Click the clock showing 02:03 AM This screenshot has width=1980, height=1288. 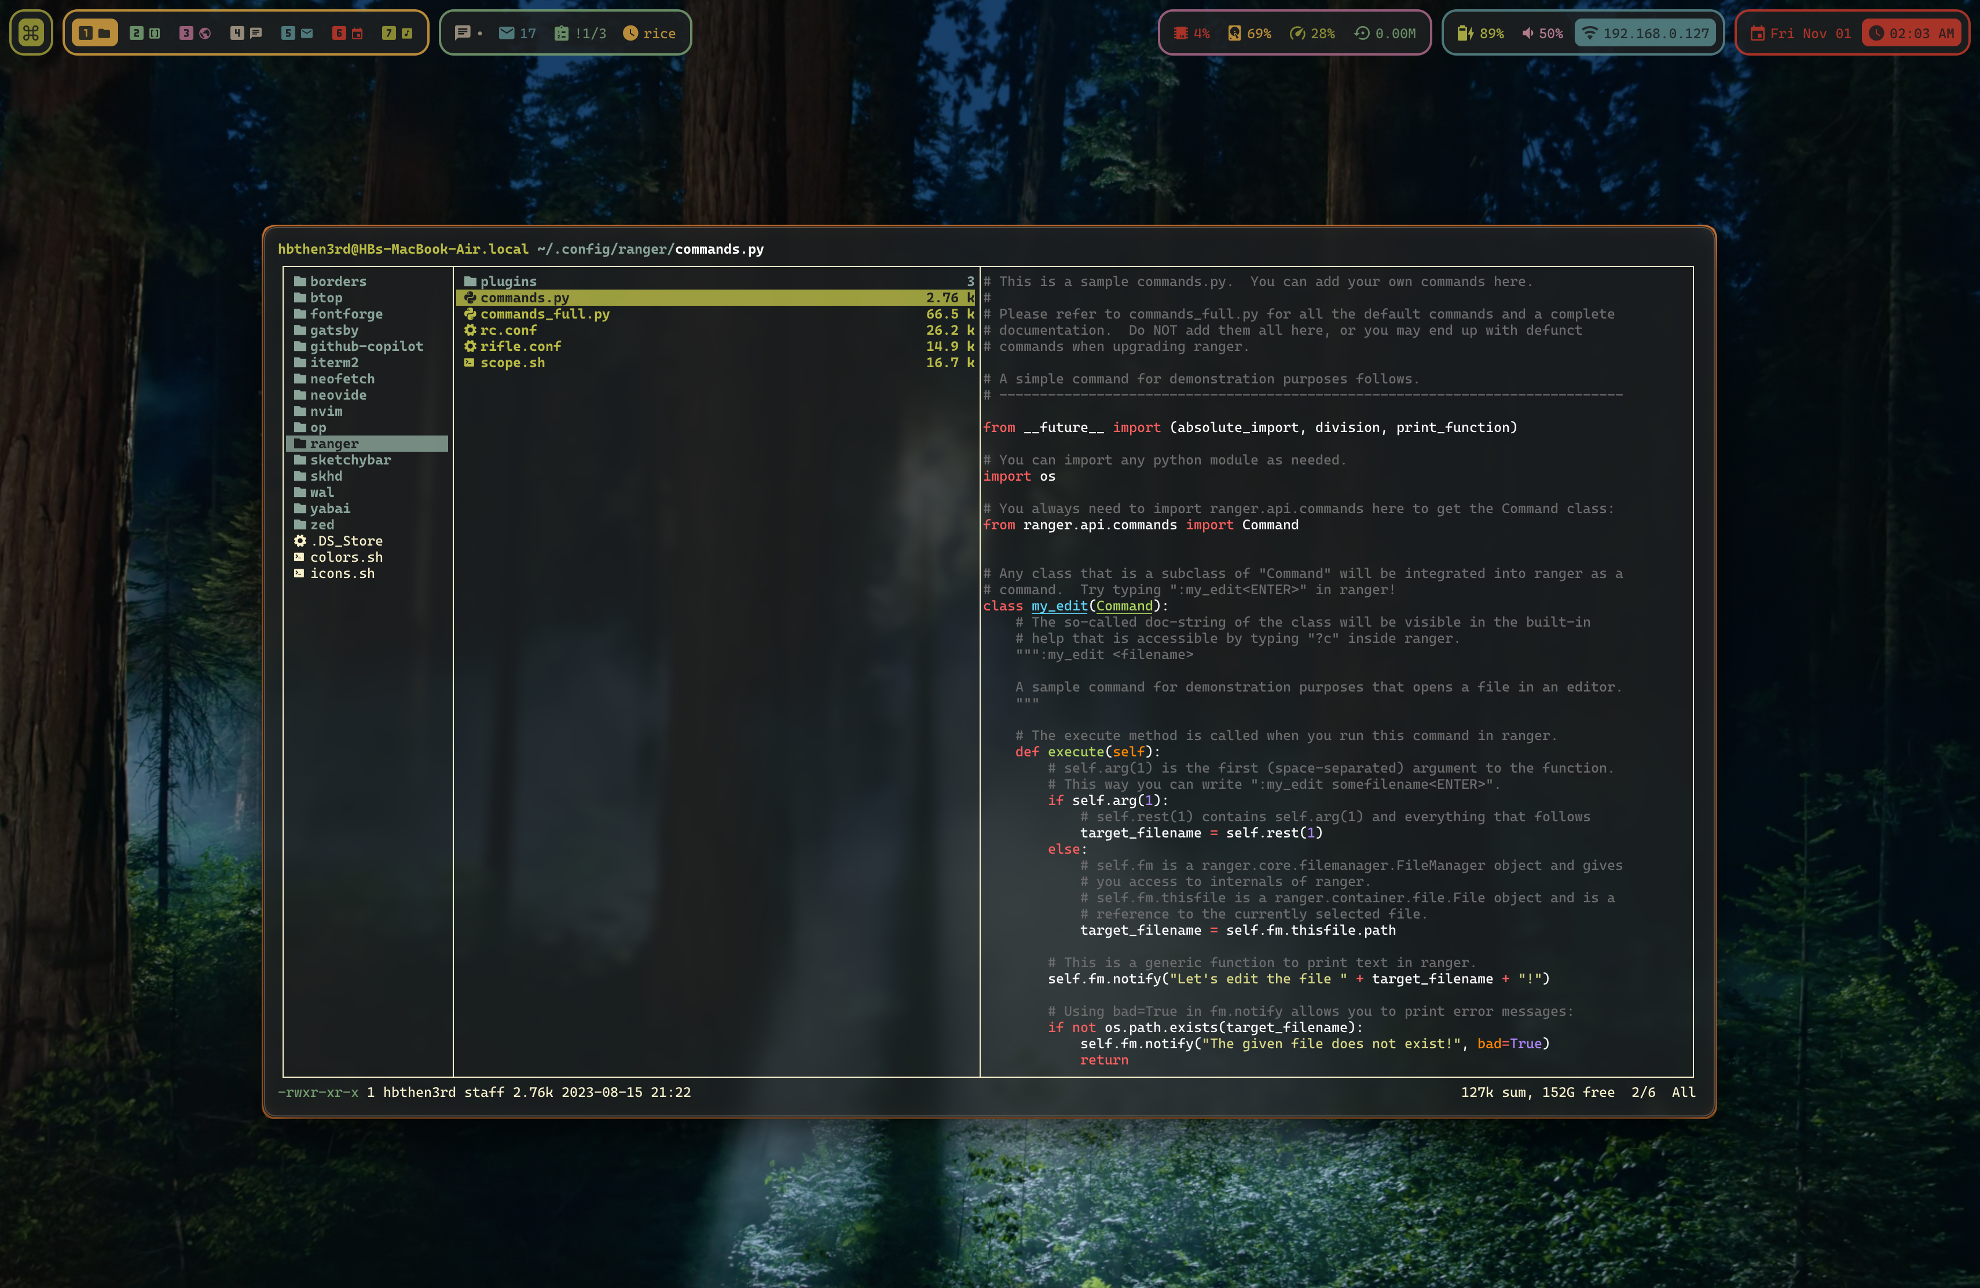[1912, 33]
